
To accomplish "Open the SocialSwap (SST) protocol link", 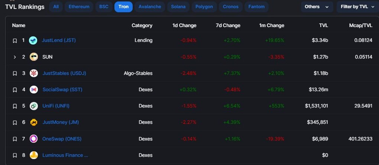I will pos(62,90).
